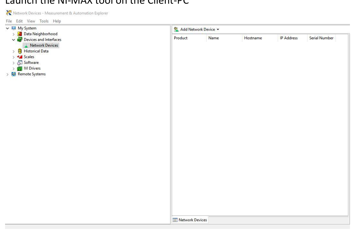Screen dimensions: 356x237
Task: Click the Add Network Device toolbar icon
Action: [176, 29]
